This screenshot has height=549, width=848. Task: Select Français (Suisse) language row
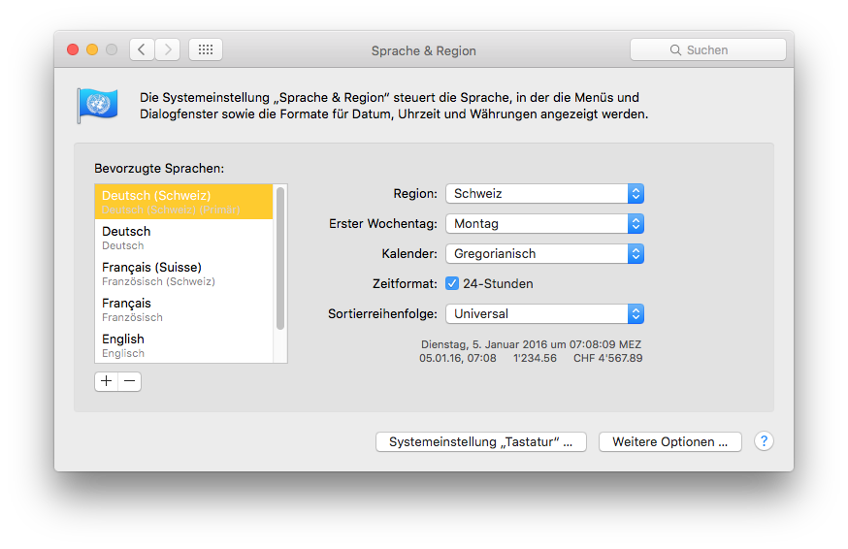(x=184, y=274)
